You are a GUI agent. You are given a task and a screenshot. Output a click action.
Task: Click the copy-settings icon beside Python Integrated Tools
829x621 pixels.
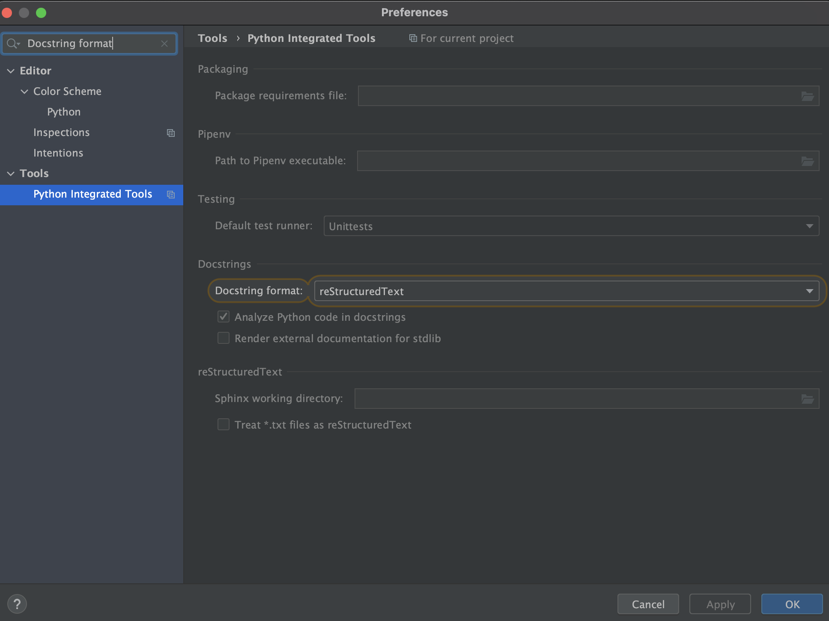170,195
